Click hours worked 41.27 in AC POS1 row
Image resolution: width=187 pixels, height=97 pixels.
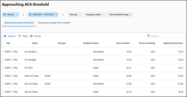coord(129,68)
